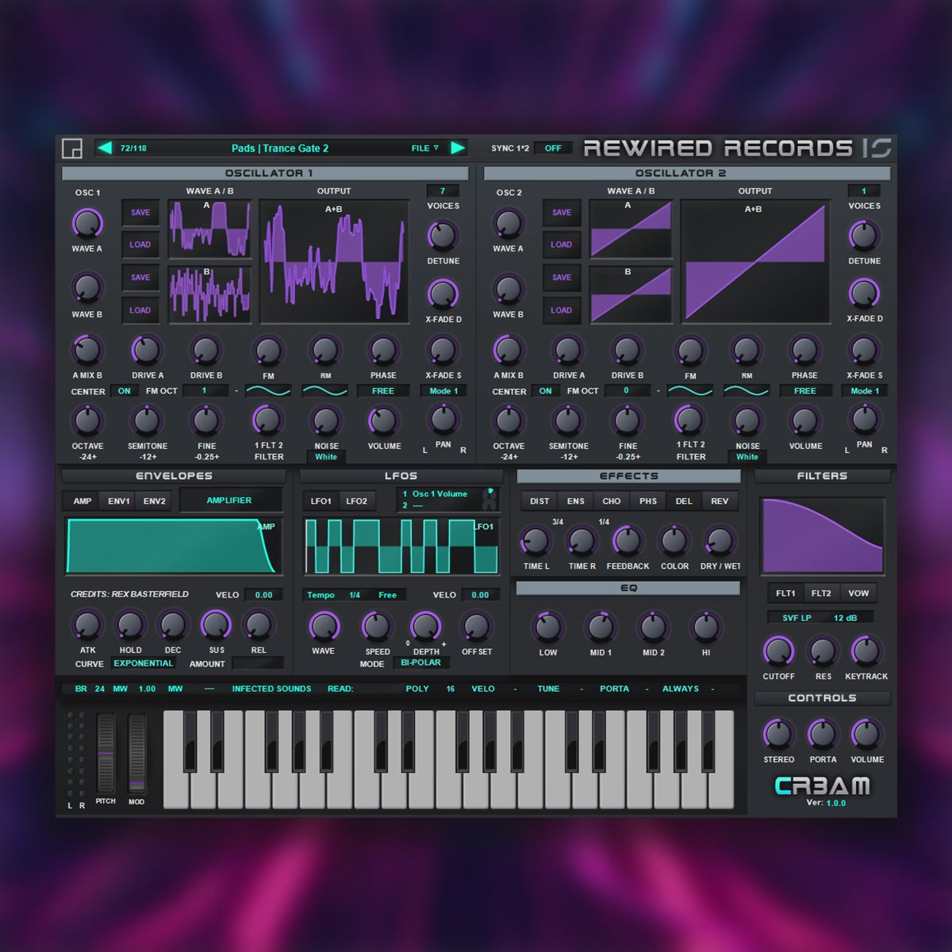Image resolution: width=952 pixels, height=952 pixels.
Task: Click the Oscillator 1 FM sine waveform icon
Action: coord(267,390)
